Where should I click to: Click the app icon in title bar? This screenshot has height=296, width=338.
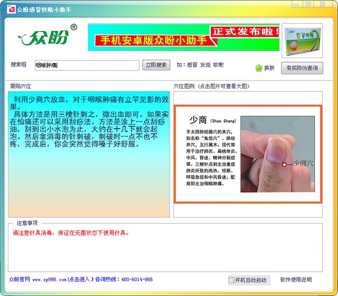(11, 9)
